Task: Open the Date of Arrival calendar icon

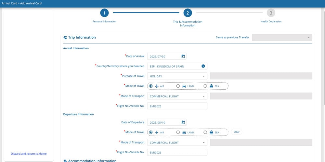Action: pos(183,56)
